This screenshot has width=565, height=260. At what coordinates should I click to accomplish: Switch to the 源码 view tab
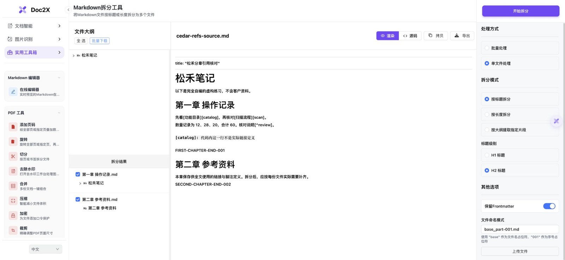point(410,36)
